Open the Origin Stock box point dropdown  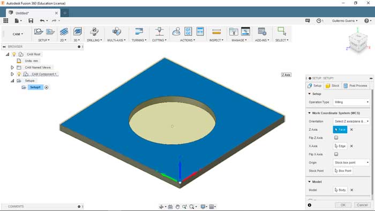[351, 162]
